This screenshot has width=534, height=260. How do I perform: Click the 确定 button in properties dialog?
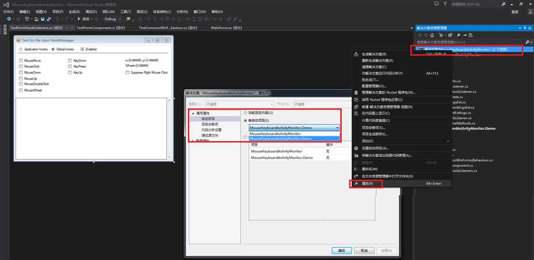click(342, 250)
